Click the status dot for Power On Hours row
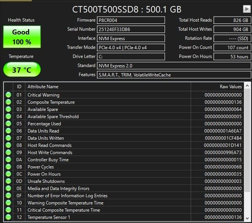Screen dimensions: 252x223 8,174
